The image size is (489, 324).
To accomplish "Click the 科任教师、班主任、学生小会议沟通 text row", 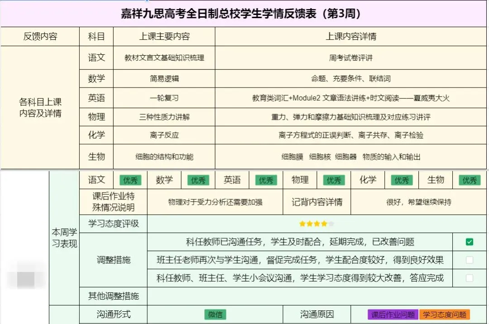I will click(x=300, y=278).
